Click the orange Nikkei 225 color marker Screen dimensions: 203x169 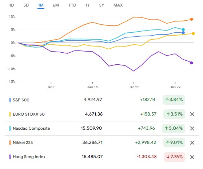click(10, 142)
